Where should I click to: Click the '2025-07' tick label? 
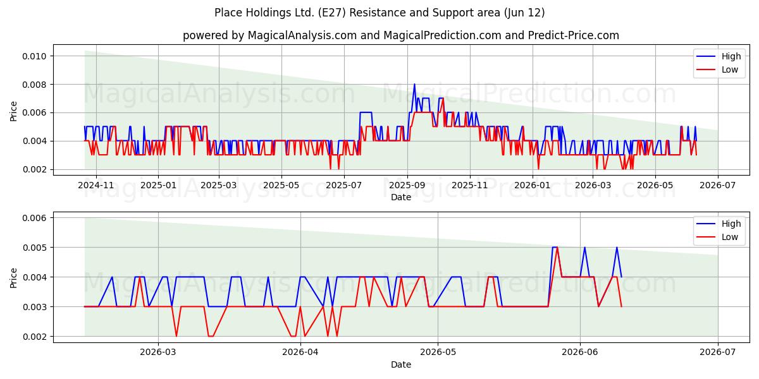point(344,185)
